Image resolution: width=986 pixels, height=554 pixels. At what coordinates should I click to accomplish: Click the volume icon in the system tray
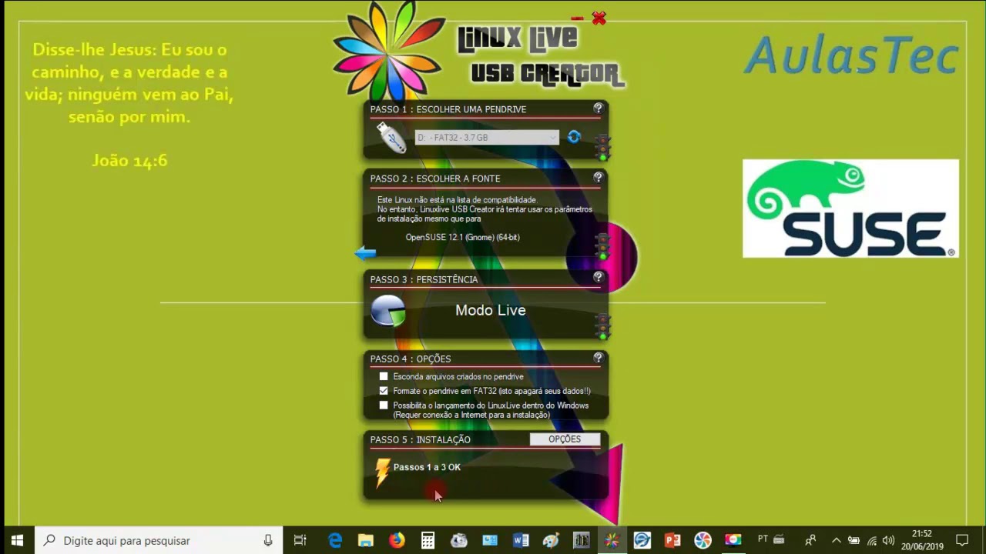pyautogui.click(x=888, y=540)
